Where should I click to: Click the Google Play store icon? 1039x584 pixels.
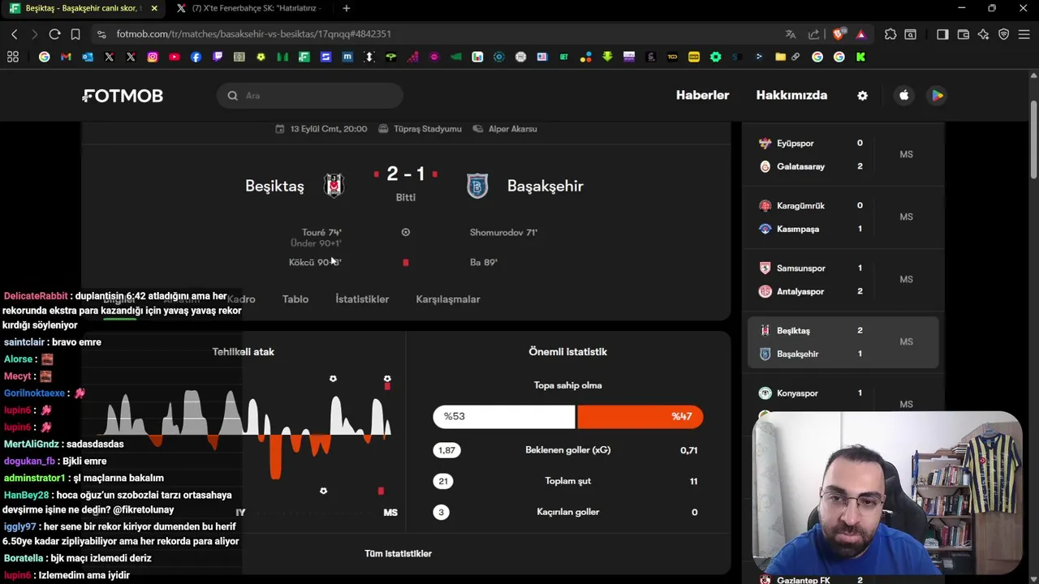click(938, 96)
